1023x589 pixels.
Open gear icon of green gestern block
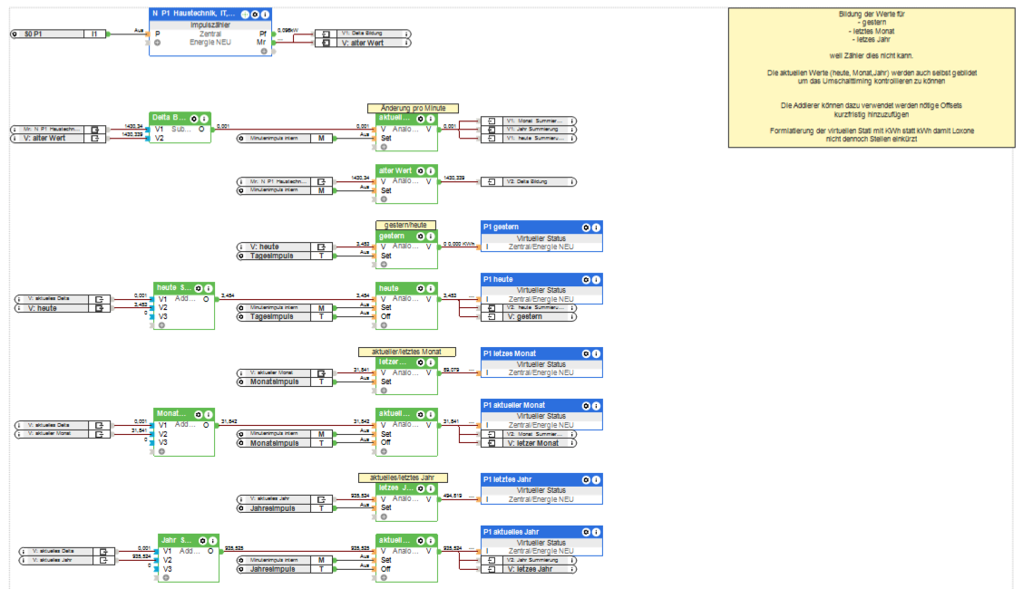pos(420,237)
